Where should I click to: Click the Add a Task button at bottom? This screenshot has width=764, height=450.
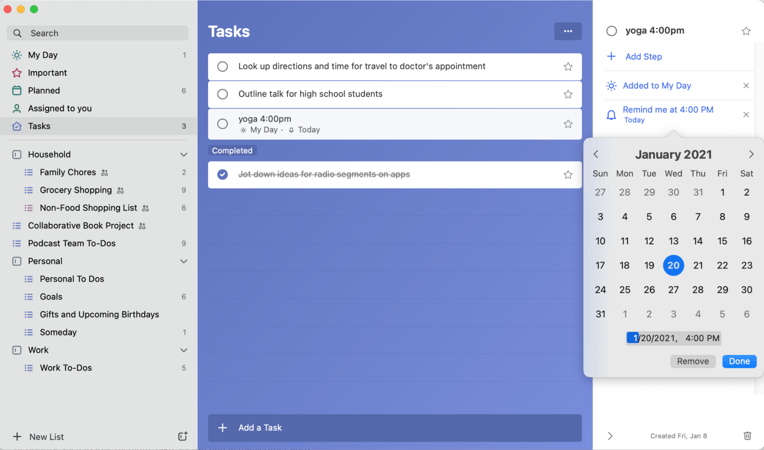tap(396, 427)
